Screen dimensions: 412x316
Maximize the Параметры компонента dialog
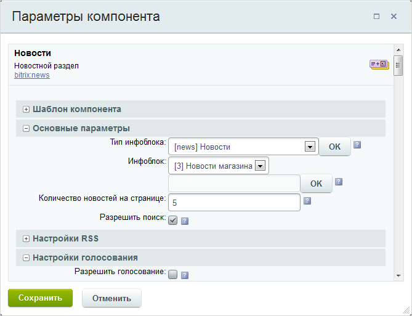(x=376, y=17)
